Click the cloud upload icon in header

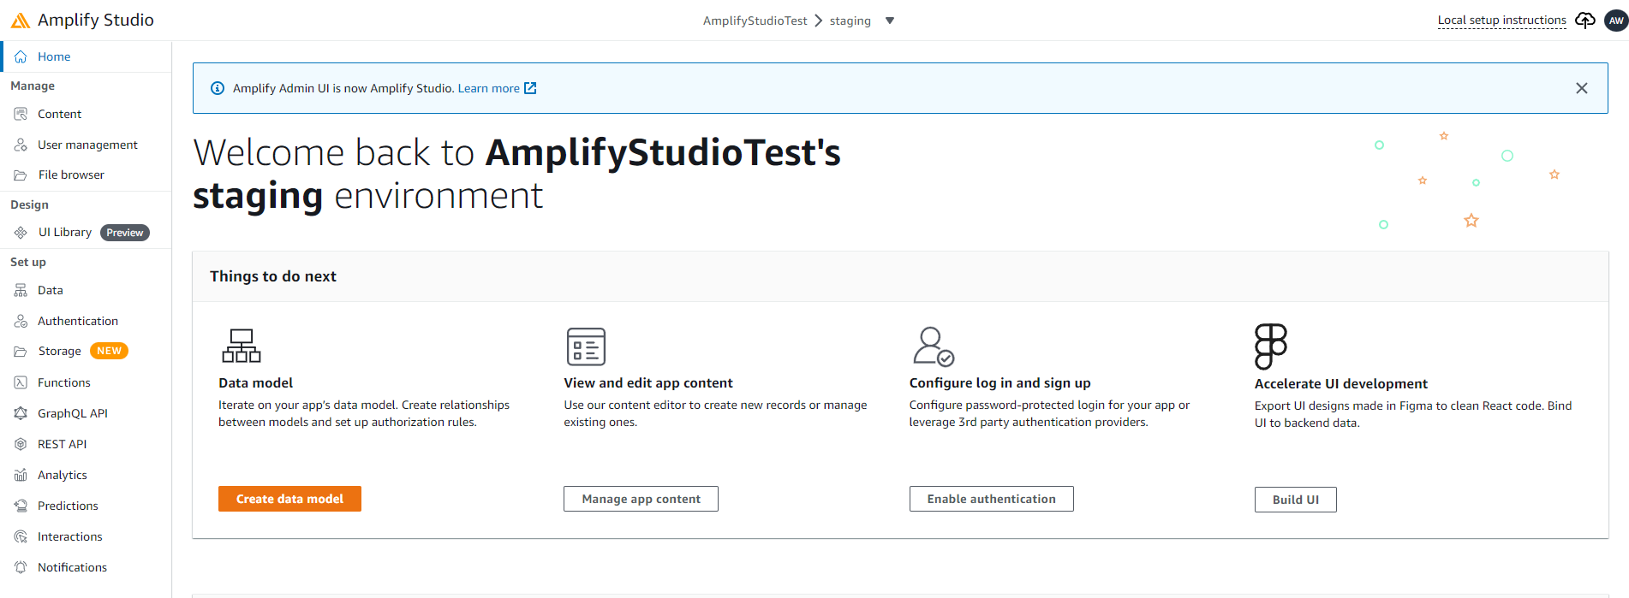click(1585, 20)
